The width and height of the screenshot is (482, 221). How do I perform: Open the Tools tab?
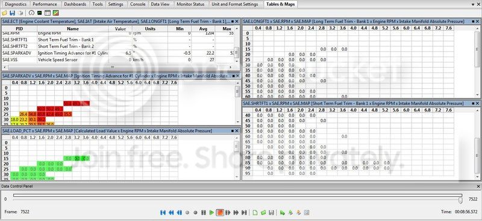click(x=98, y=4)
